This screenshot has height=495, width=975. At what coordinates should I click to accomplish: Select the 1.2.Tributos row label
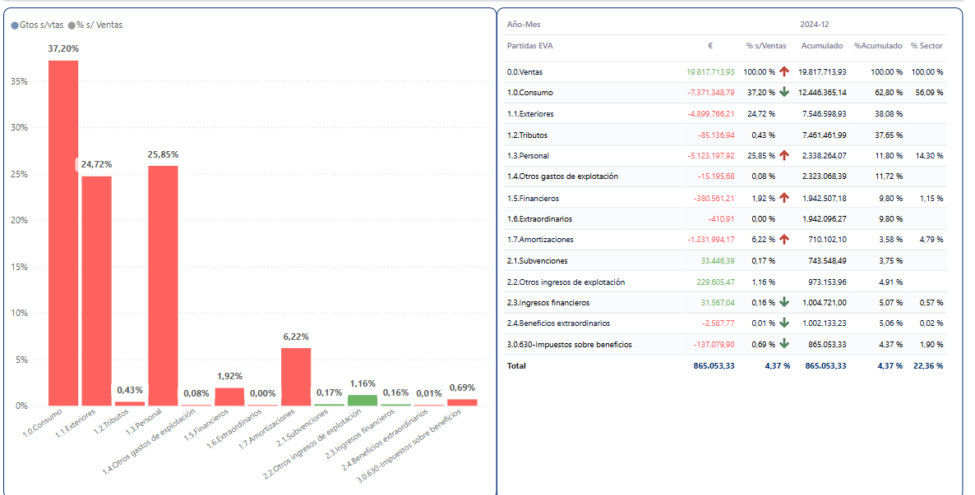coord(527,135)
